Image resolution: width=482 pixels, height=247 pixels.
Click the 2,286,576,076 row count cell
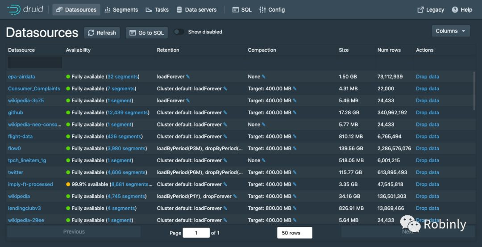tap(395, 149)
